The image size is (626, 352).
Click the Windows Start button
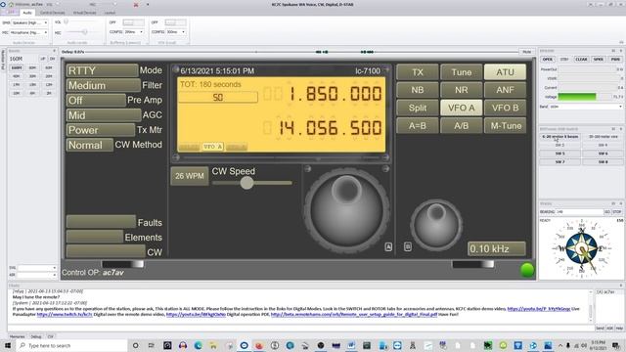(x=8, y=345)
